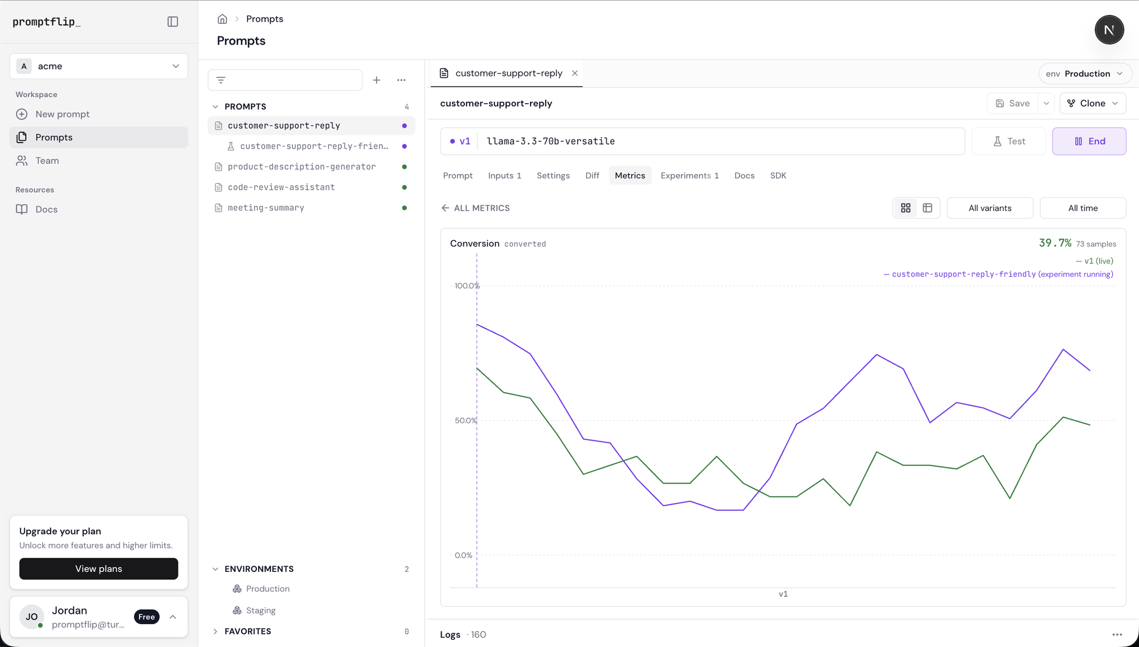Select Prompts in the workspace sidebar
Image resolution: width=1139 pixels, height=647 pixels.
99,137
